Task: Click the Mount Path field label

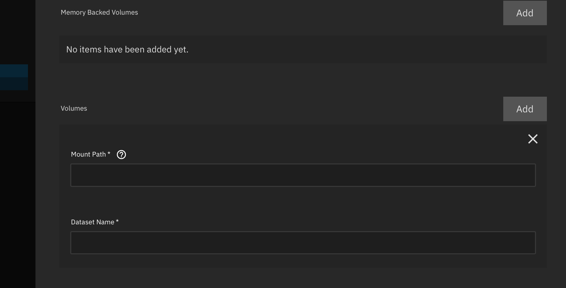Action: click(x=91, y=154)
